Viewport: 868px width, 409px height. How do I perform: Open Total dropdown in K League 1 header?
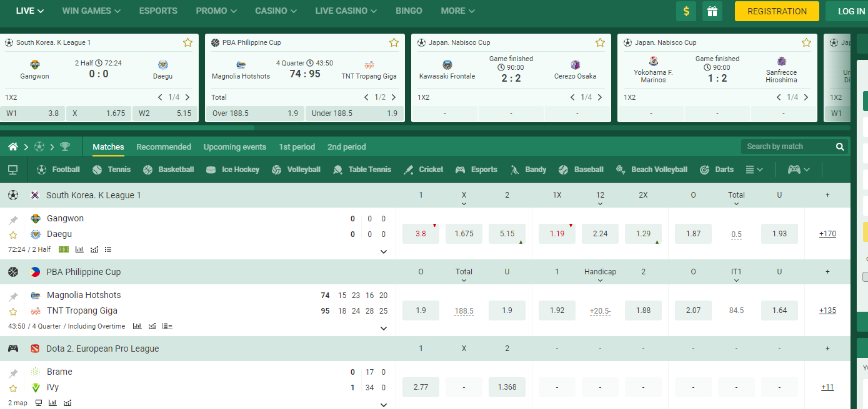pyautogui.click(x=736, y=198)
